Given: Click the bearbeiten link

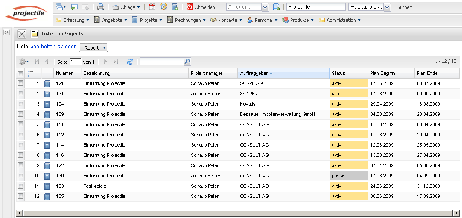Looking at the screenshot, I should (x=43, y=47).
